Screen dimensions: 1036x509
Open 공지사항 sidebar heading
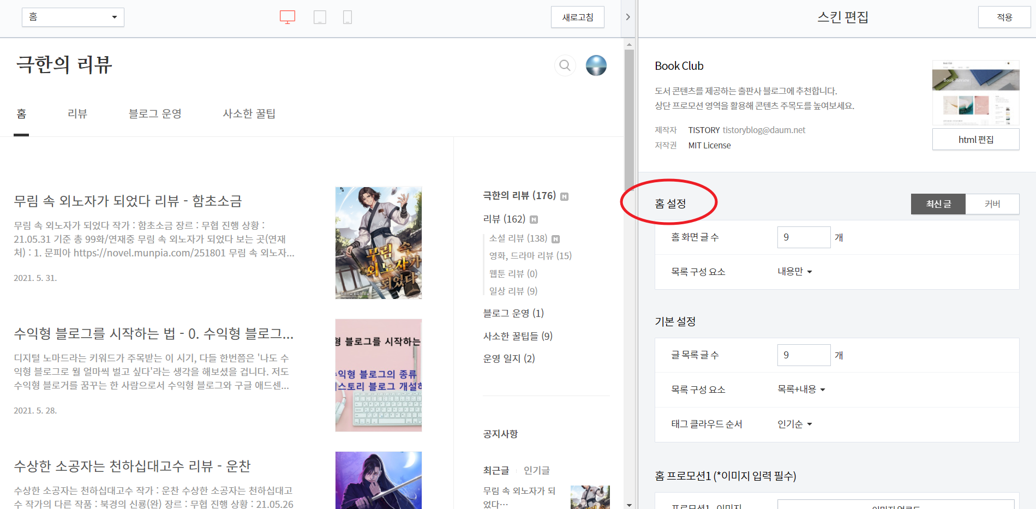click(500, 434)
